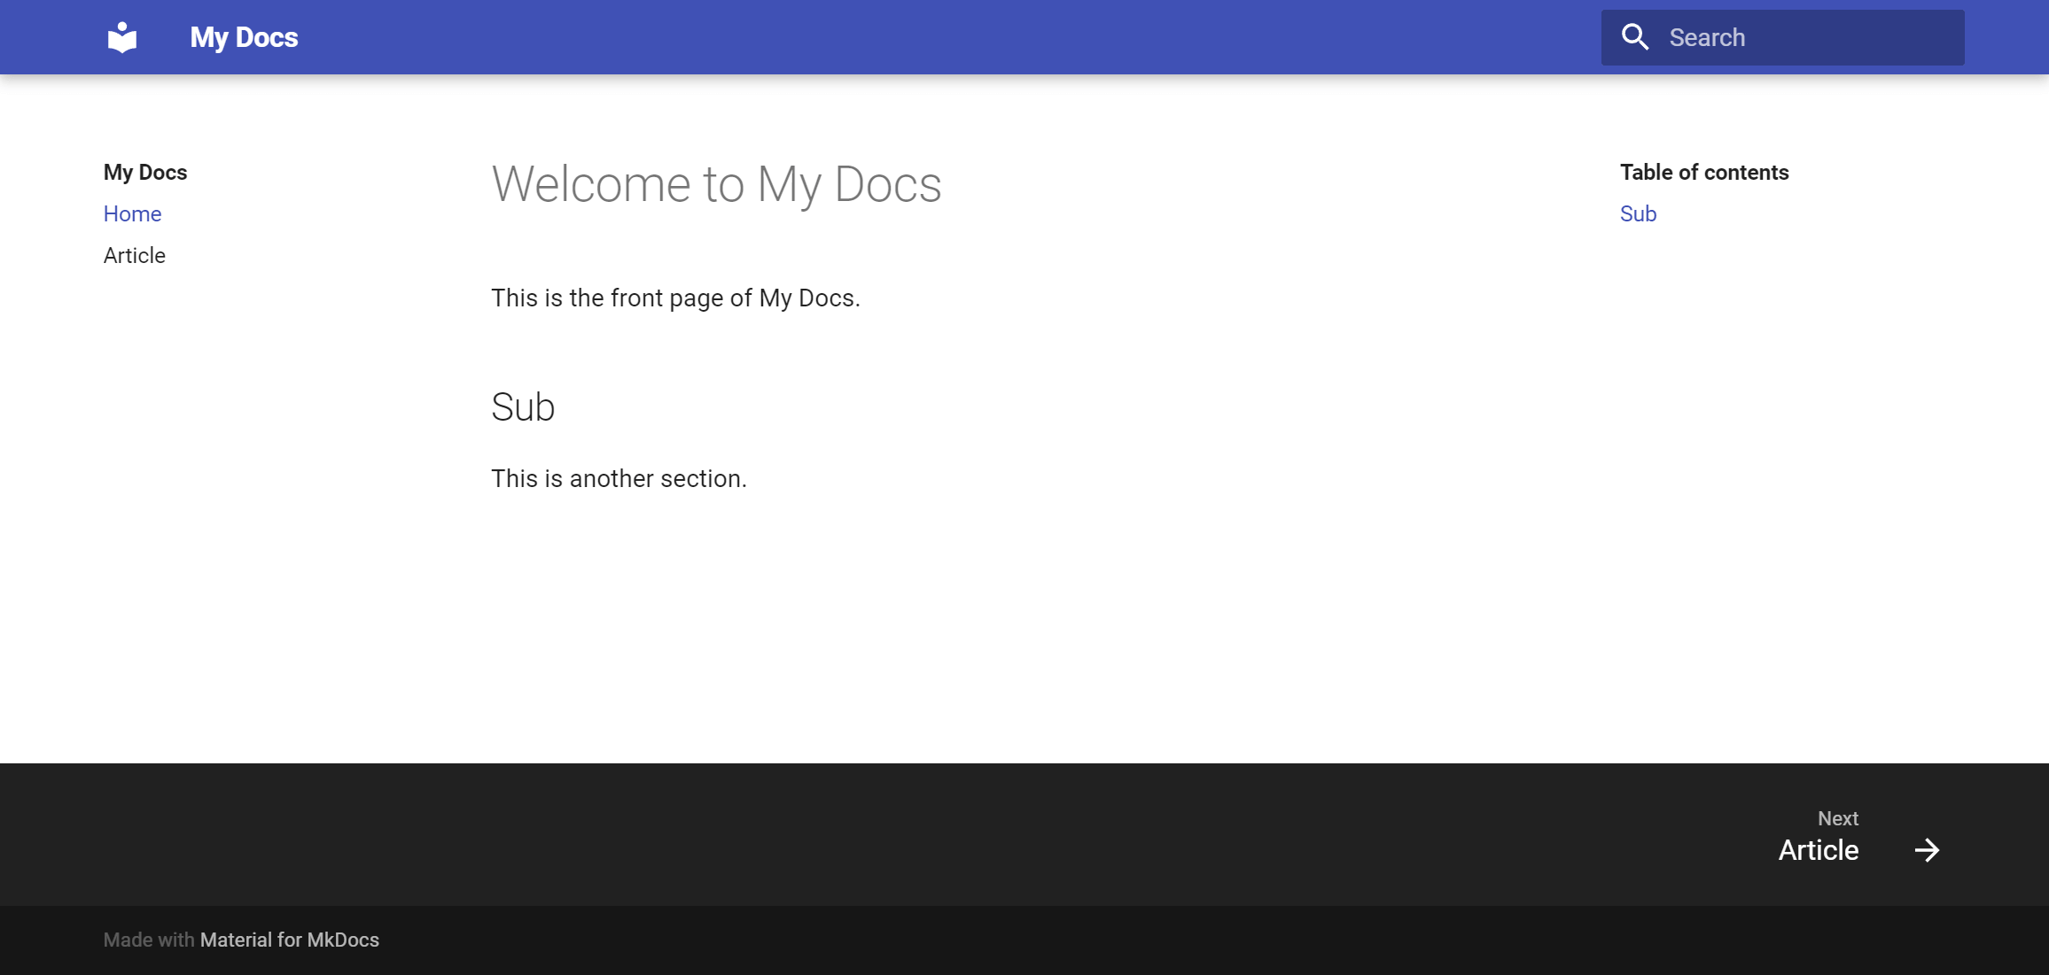Select the Home entry highlighted in blue
This screenshot has height=975, width=2049.
pos(132,213)
